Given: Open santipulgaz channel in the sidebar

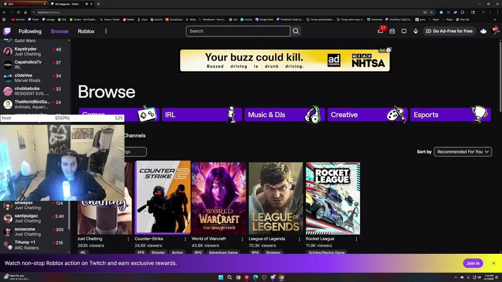Looking at the screenshot, I should point(35,218).
